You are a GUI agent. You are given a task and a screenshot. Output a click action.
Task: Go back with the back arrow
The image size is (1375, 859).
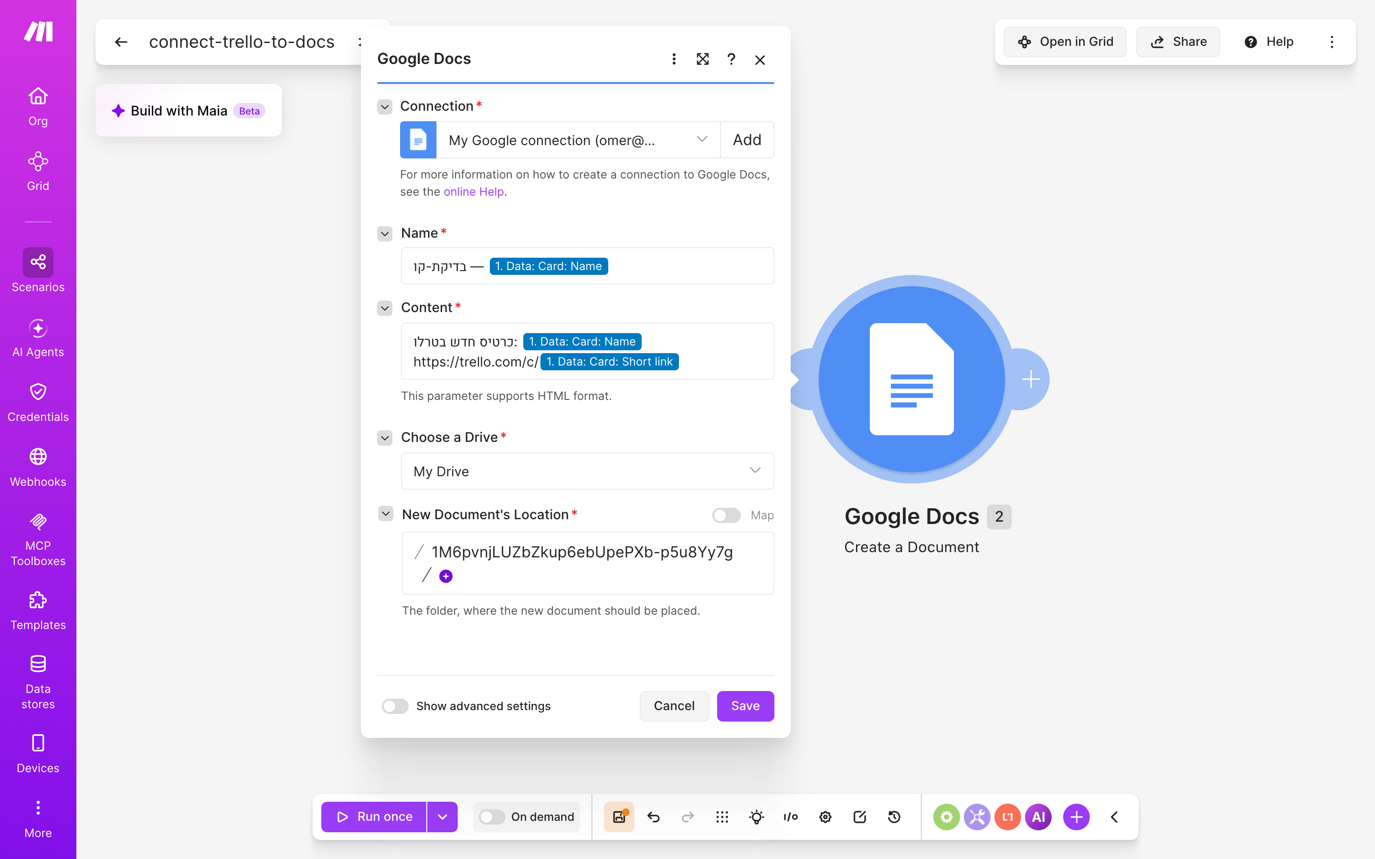(121, 42)
